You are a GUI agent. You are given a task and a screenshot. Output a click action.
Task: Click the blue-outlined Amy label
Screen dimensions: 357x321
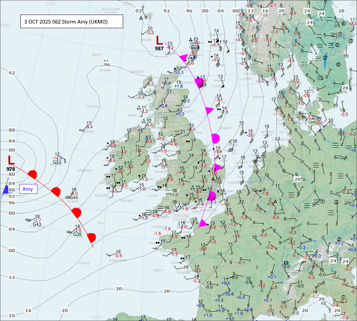pos(27,189)
